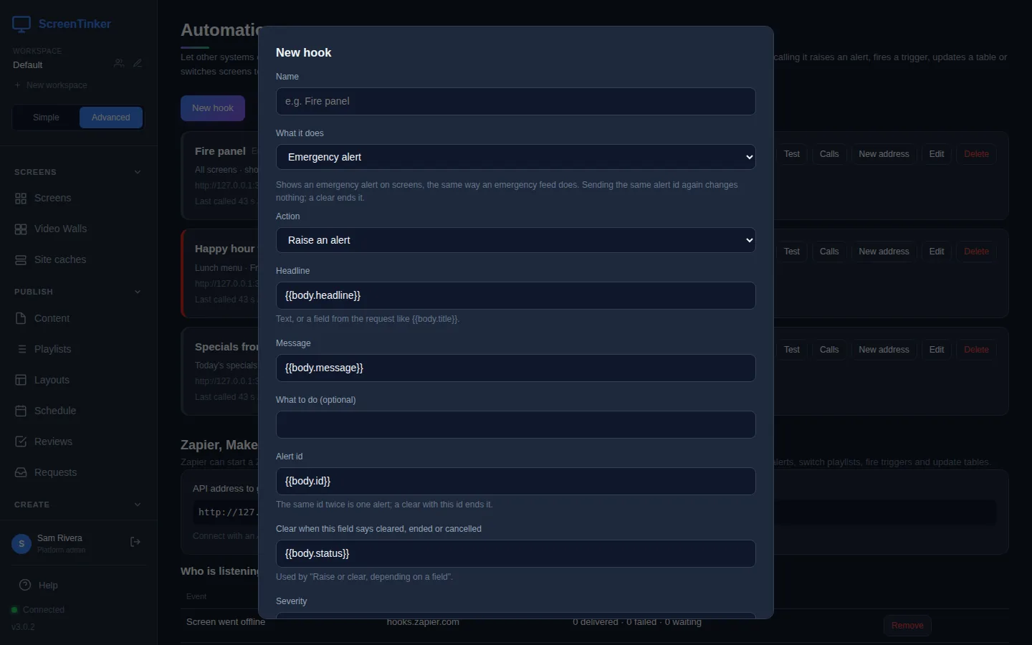This screenshot has height=645, width=1032.
Task: Click Test for the Happy hour hook
Action: click(x=791, y=252)
